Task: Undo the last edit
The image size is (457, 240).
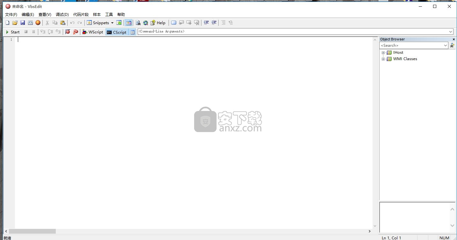Action: (x=72, y=23)
